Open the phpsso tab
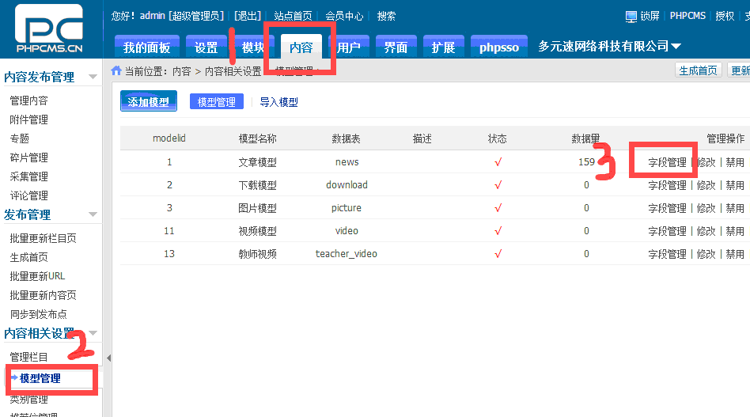The image size is (750, 417). pyautogui.click(x=498, y=47)
